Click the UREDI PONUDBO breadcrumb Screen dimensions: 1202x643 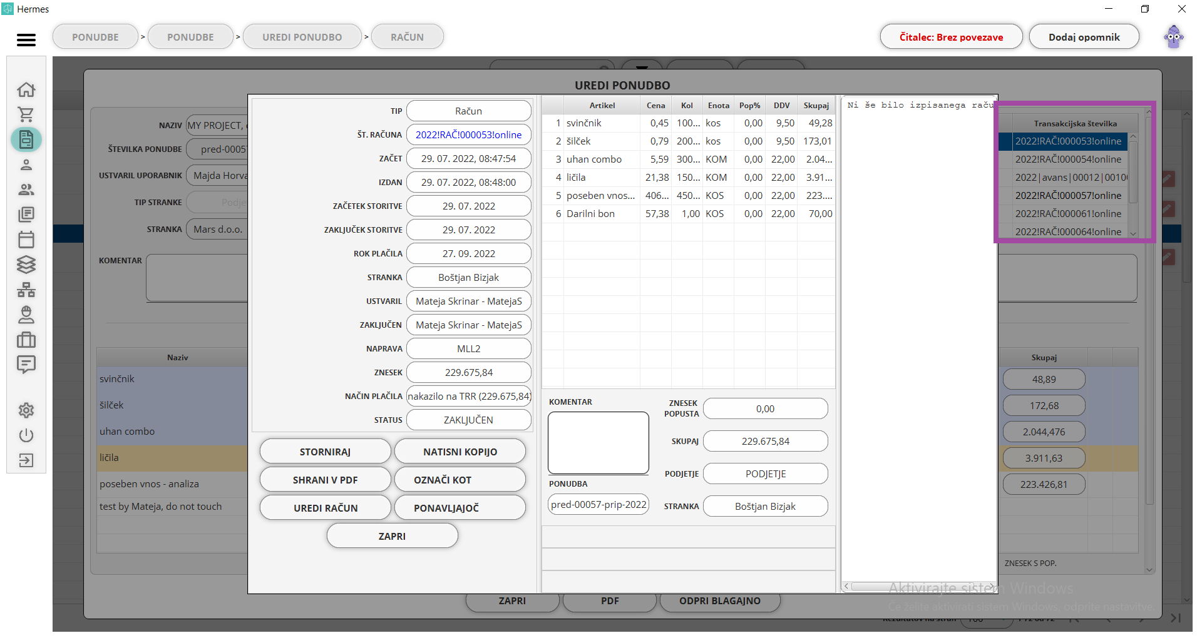click(302, 37)
